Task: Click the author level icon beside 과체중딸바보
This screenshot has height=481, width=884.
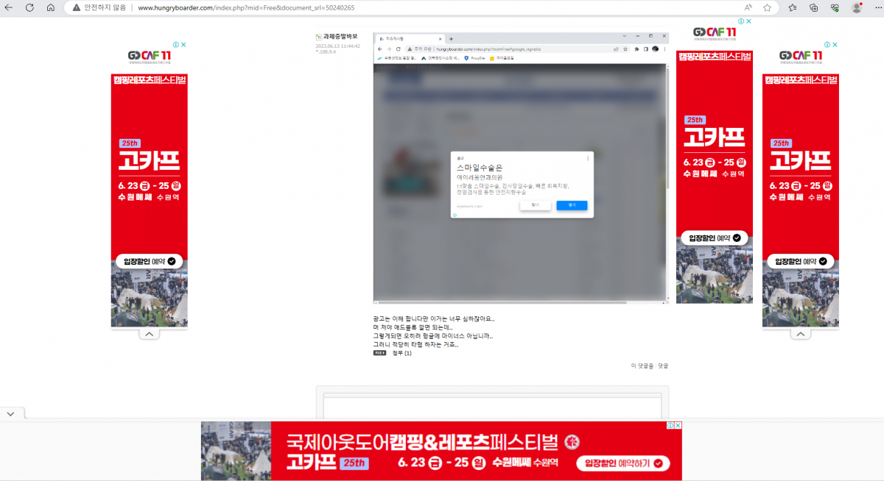Action: click(319, 36)
